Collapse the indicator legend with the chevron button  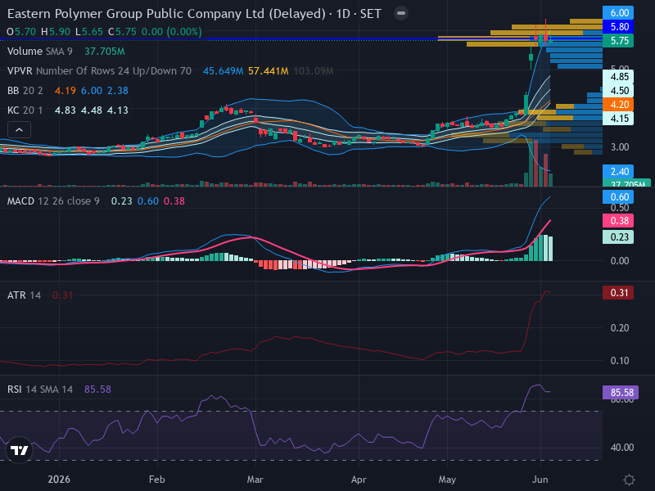[x=19, y=130]
